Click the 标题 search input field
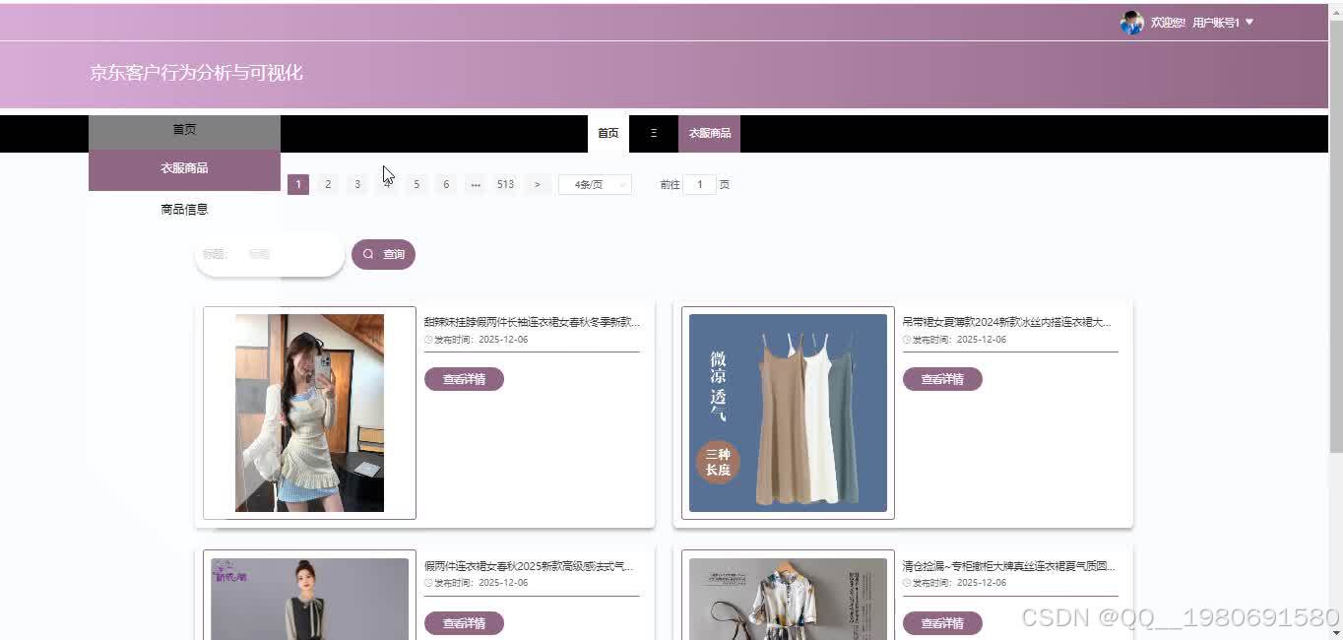The height and width of the screenshot is (640, 1343). (x=290, y=254)
